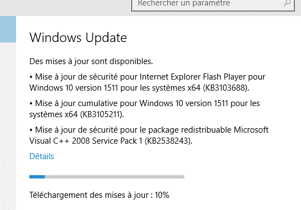Click the blue filled part of progress bar
This screenshot has height=210, width=301.
(x=37, y=177)
